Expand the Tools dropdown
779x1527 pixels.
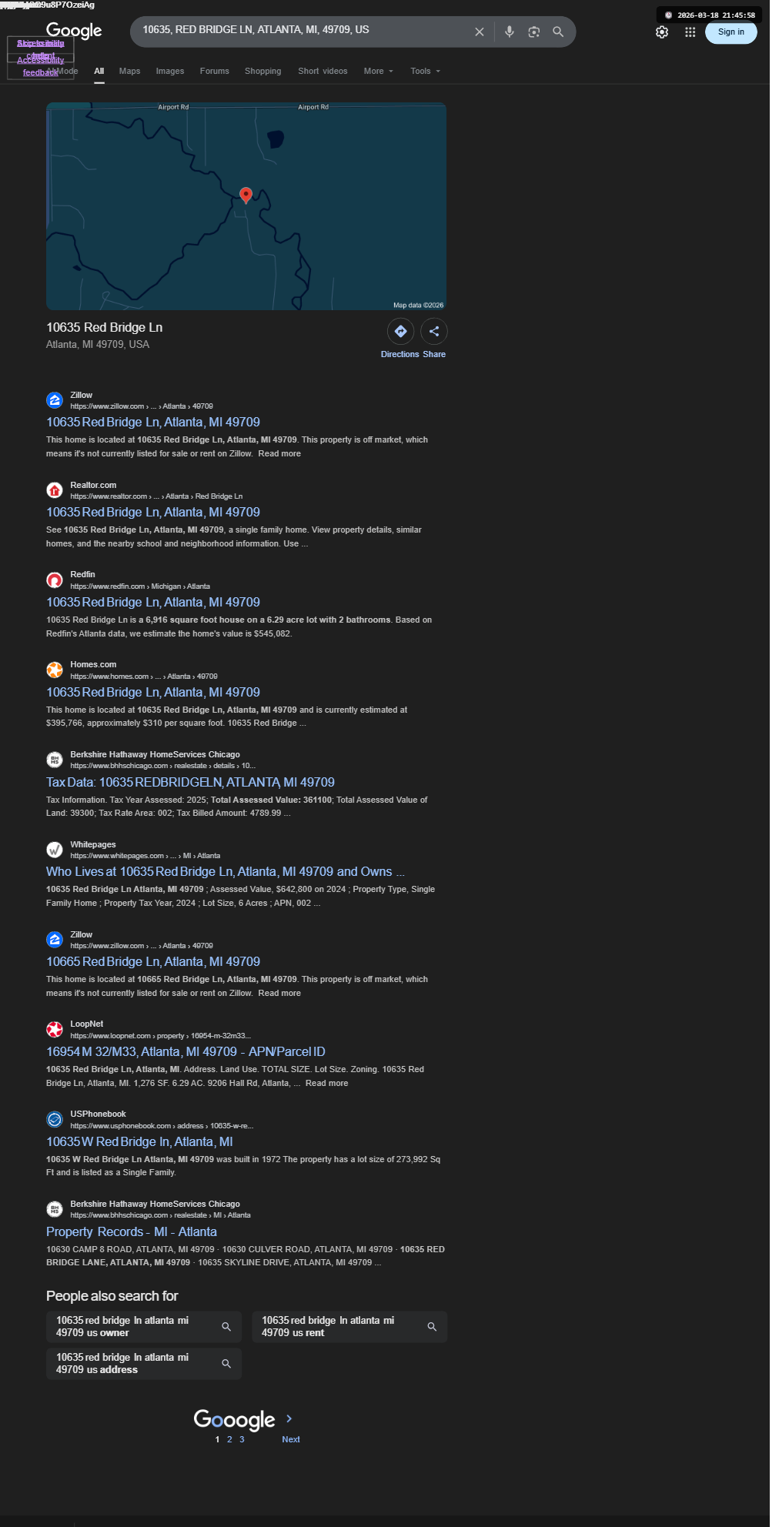[x=425, y=71]
